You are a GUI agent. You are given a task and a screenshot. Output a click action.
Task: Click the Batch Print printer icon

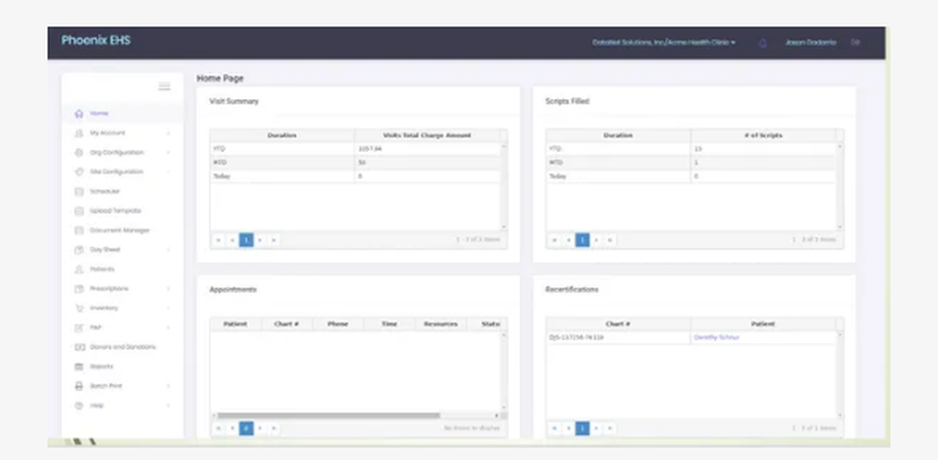tap(79, 386)
